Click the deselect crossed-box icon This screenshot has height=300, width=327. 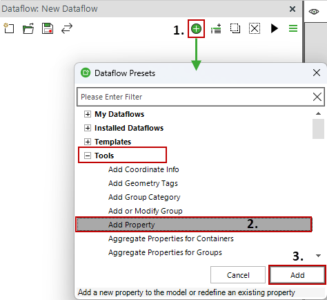255,28
